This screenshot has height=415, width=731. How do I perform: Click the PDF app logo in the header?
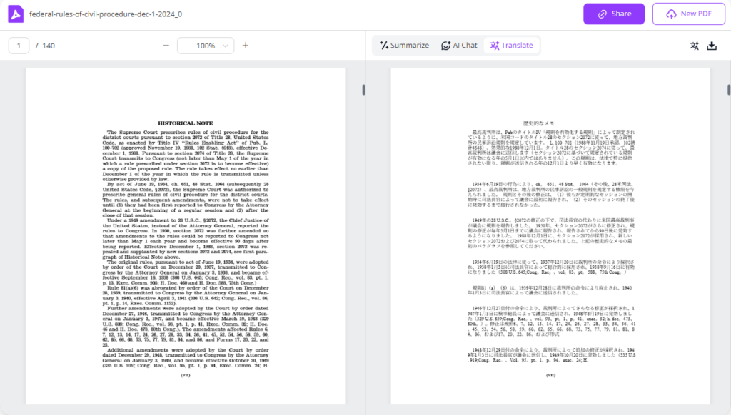pyautogui.click(x=16, y=14)
